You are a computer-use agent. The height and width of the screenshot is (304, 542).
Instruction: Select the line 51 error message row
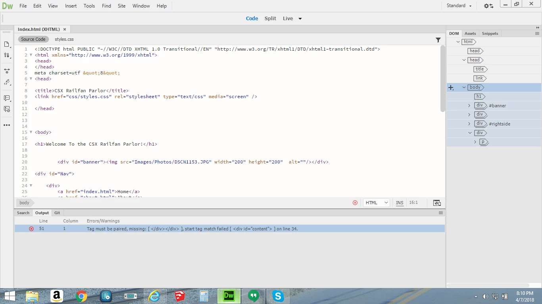(230, 229)
